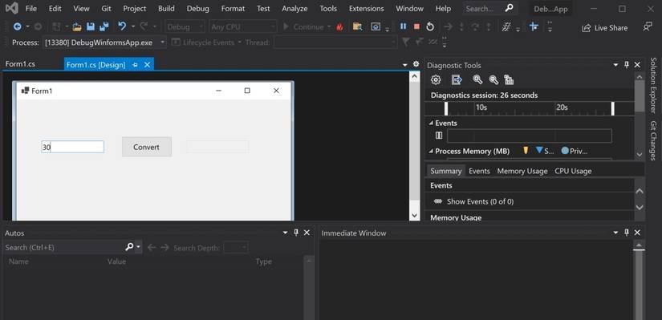The width and height of the screenshot is (662, 320).
Task: Click the left handle on diagnostics timeline
Action: coord(446,108)
